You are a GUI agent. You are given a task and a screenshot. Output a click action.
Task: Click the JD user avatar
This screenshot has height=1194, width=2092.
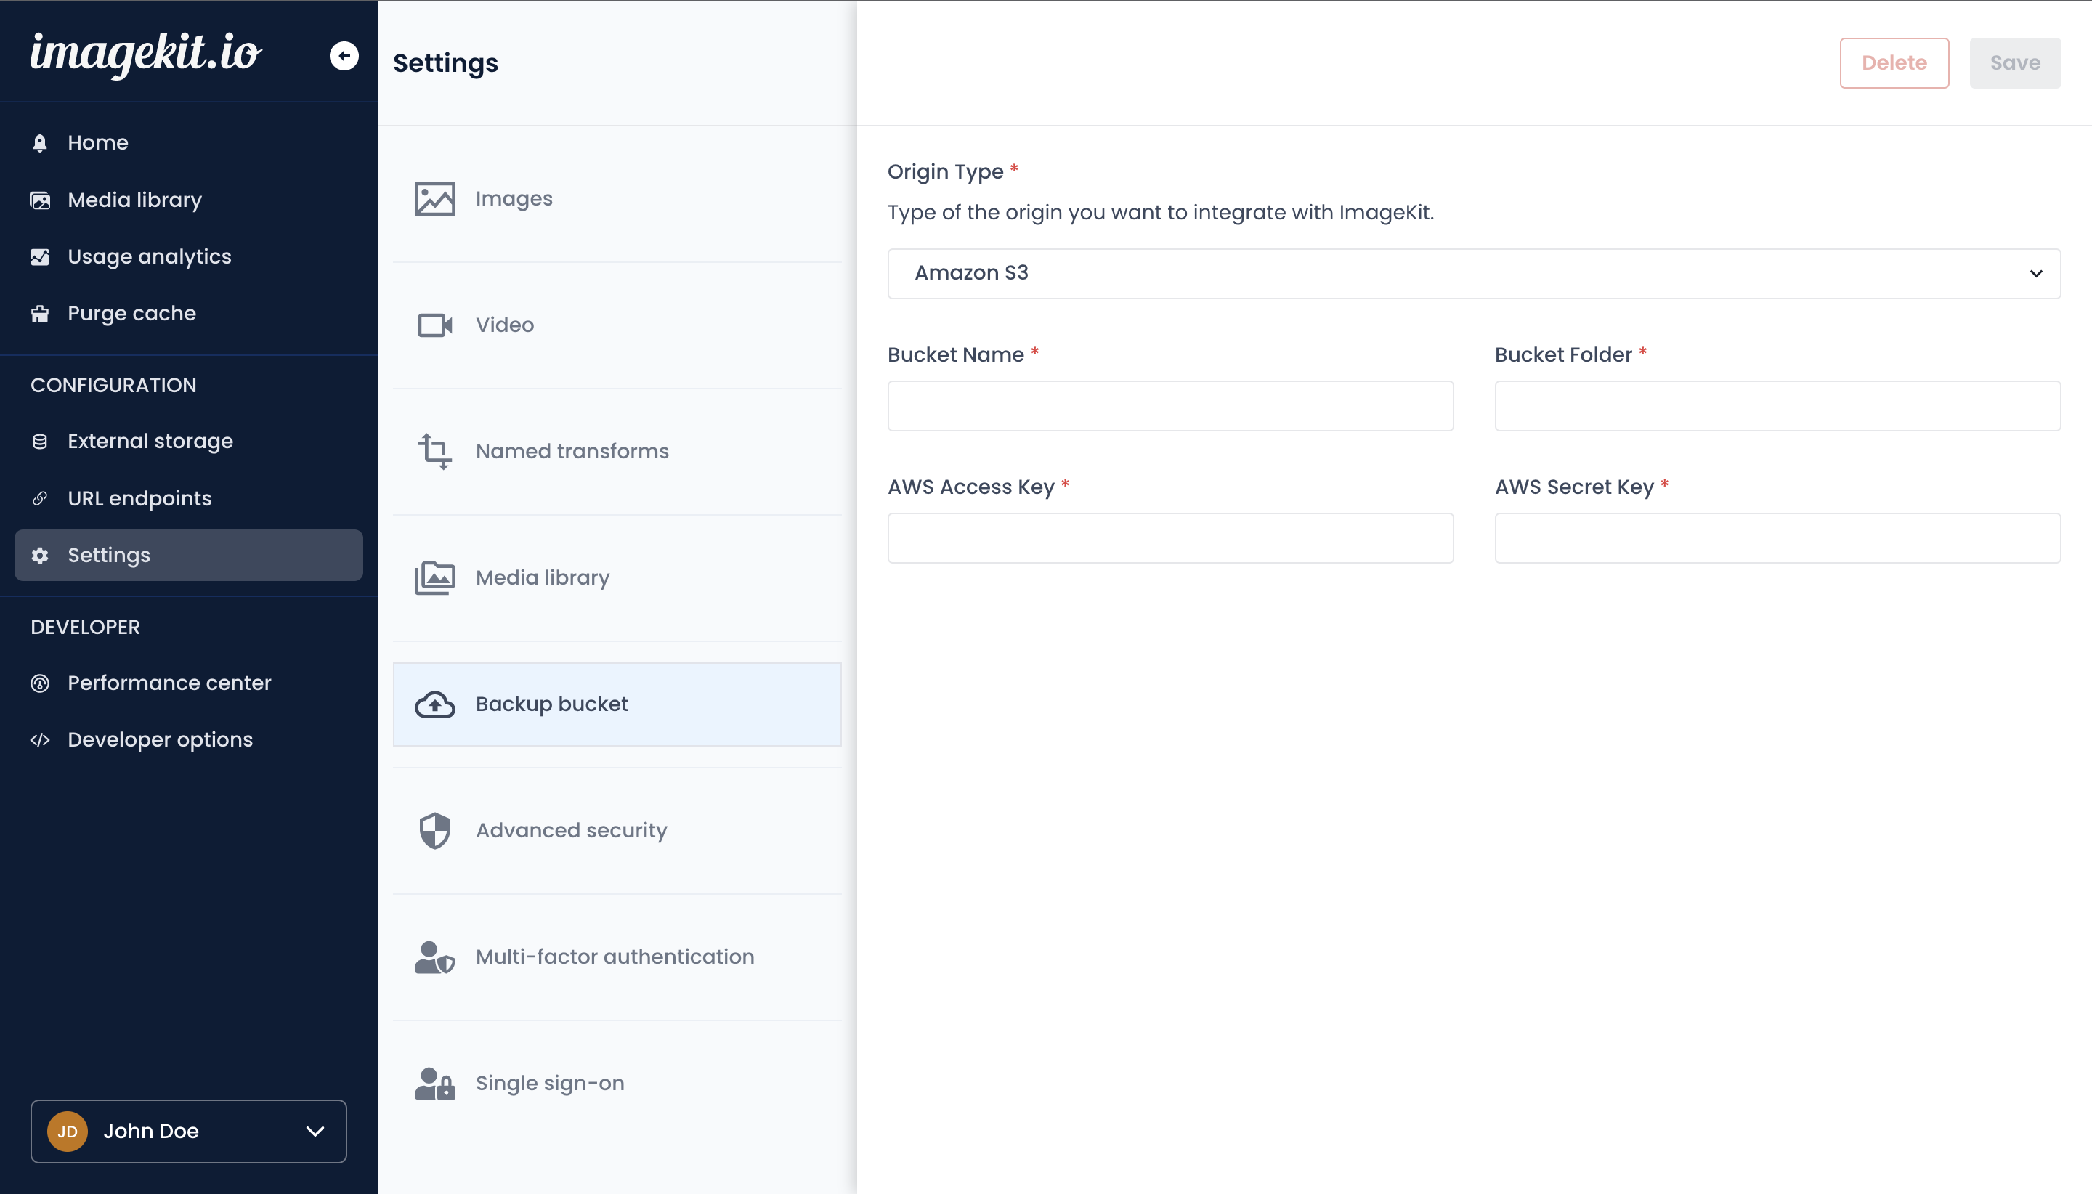pos(68,1132)
